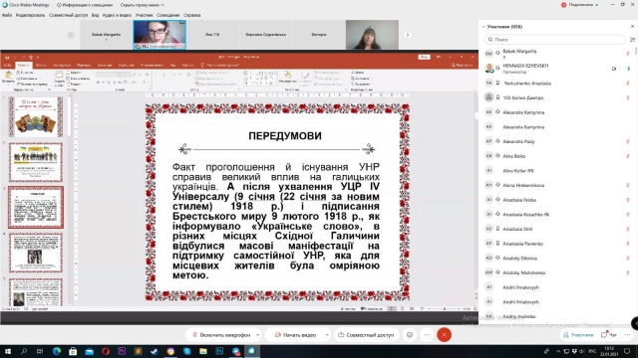This screenshot has height=358, width=638.
Task: Toggle Включить микрофон unmute button
Action: coord(221,335)
